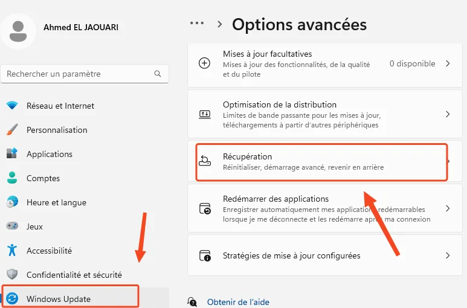
Task: Click the Personnalisation paintbrush icon
Action: [12, 130]
